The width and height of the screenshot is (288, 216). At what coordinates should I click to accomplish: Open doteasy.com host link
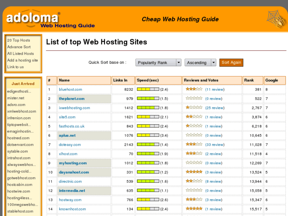70,145
